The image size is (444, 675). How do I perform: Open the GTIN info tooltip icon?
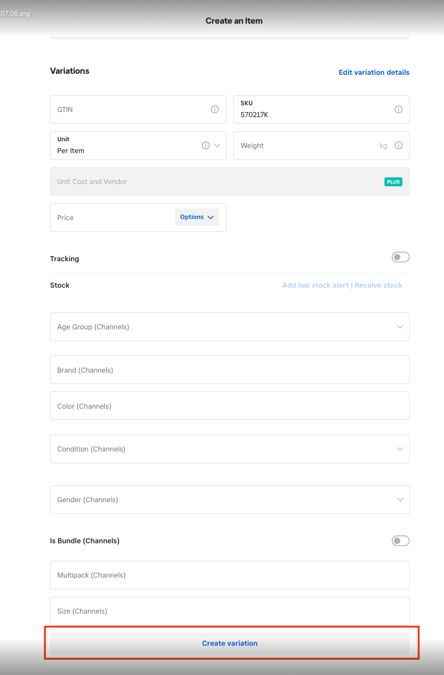(x=215, y=109)
